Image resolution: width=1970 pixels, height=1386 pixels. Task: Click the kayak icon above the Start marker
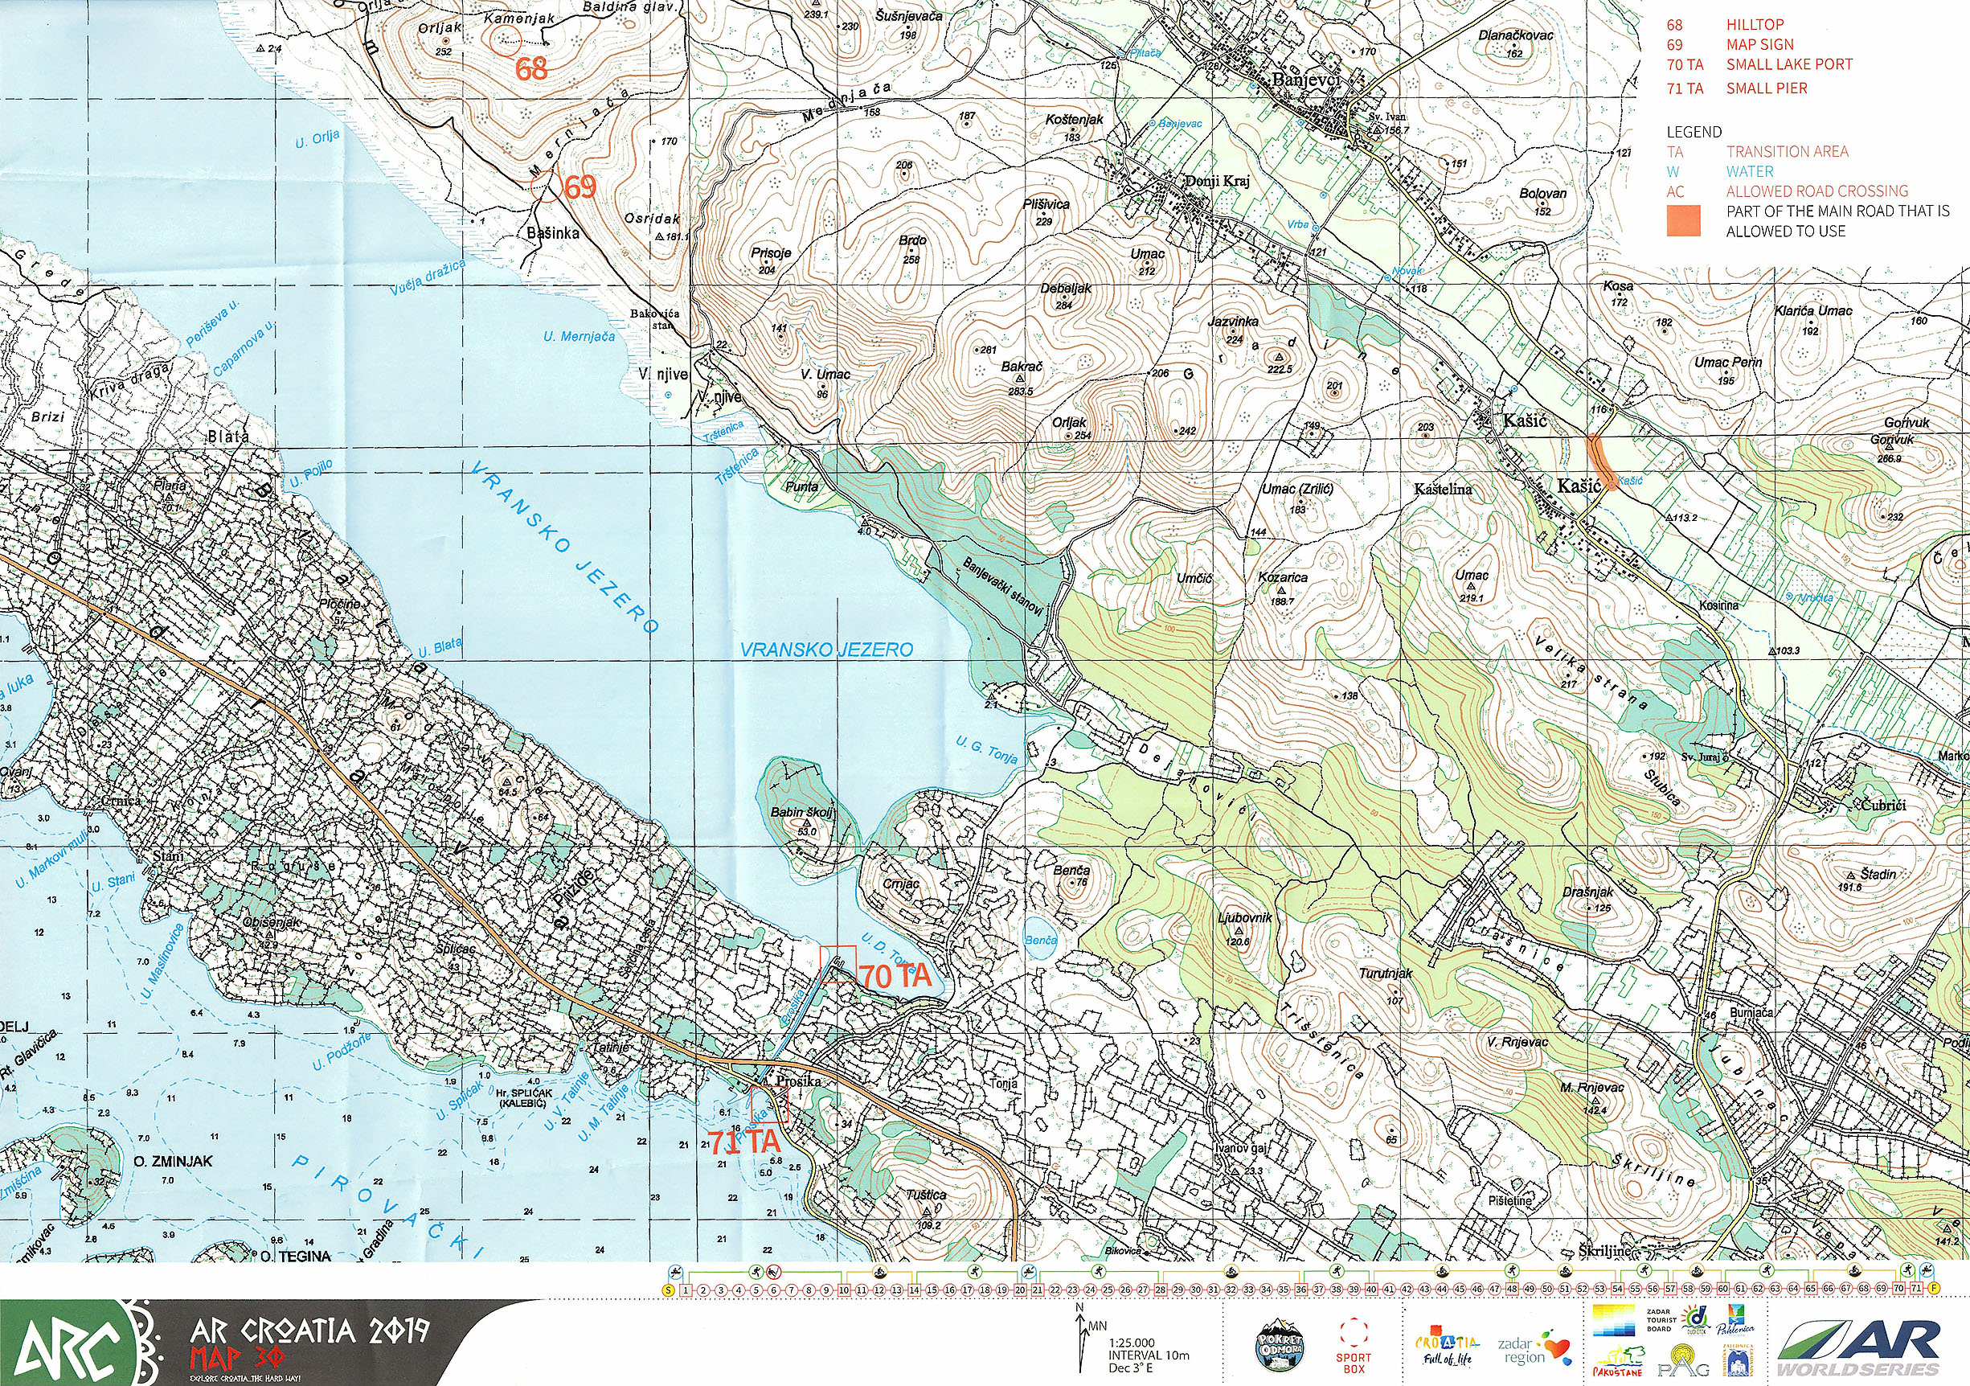pos(676,1271)
